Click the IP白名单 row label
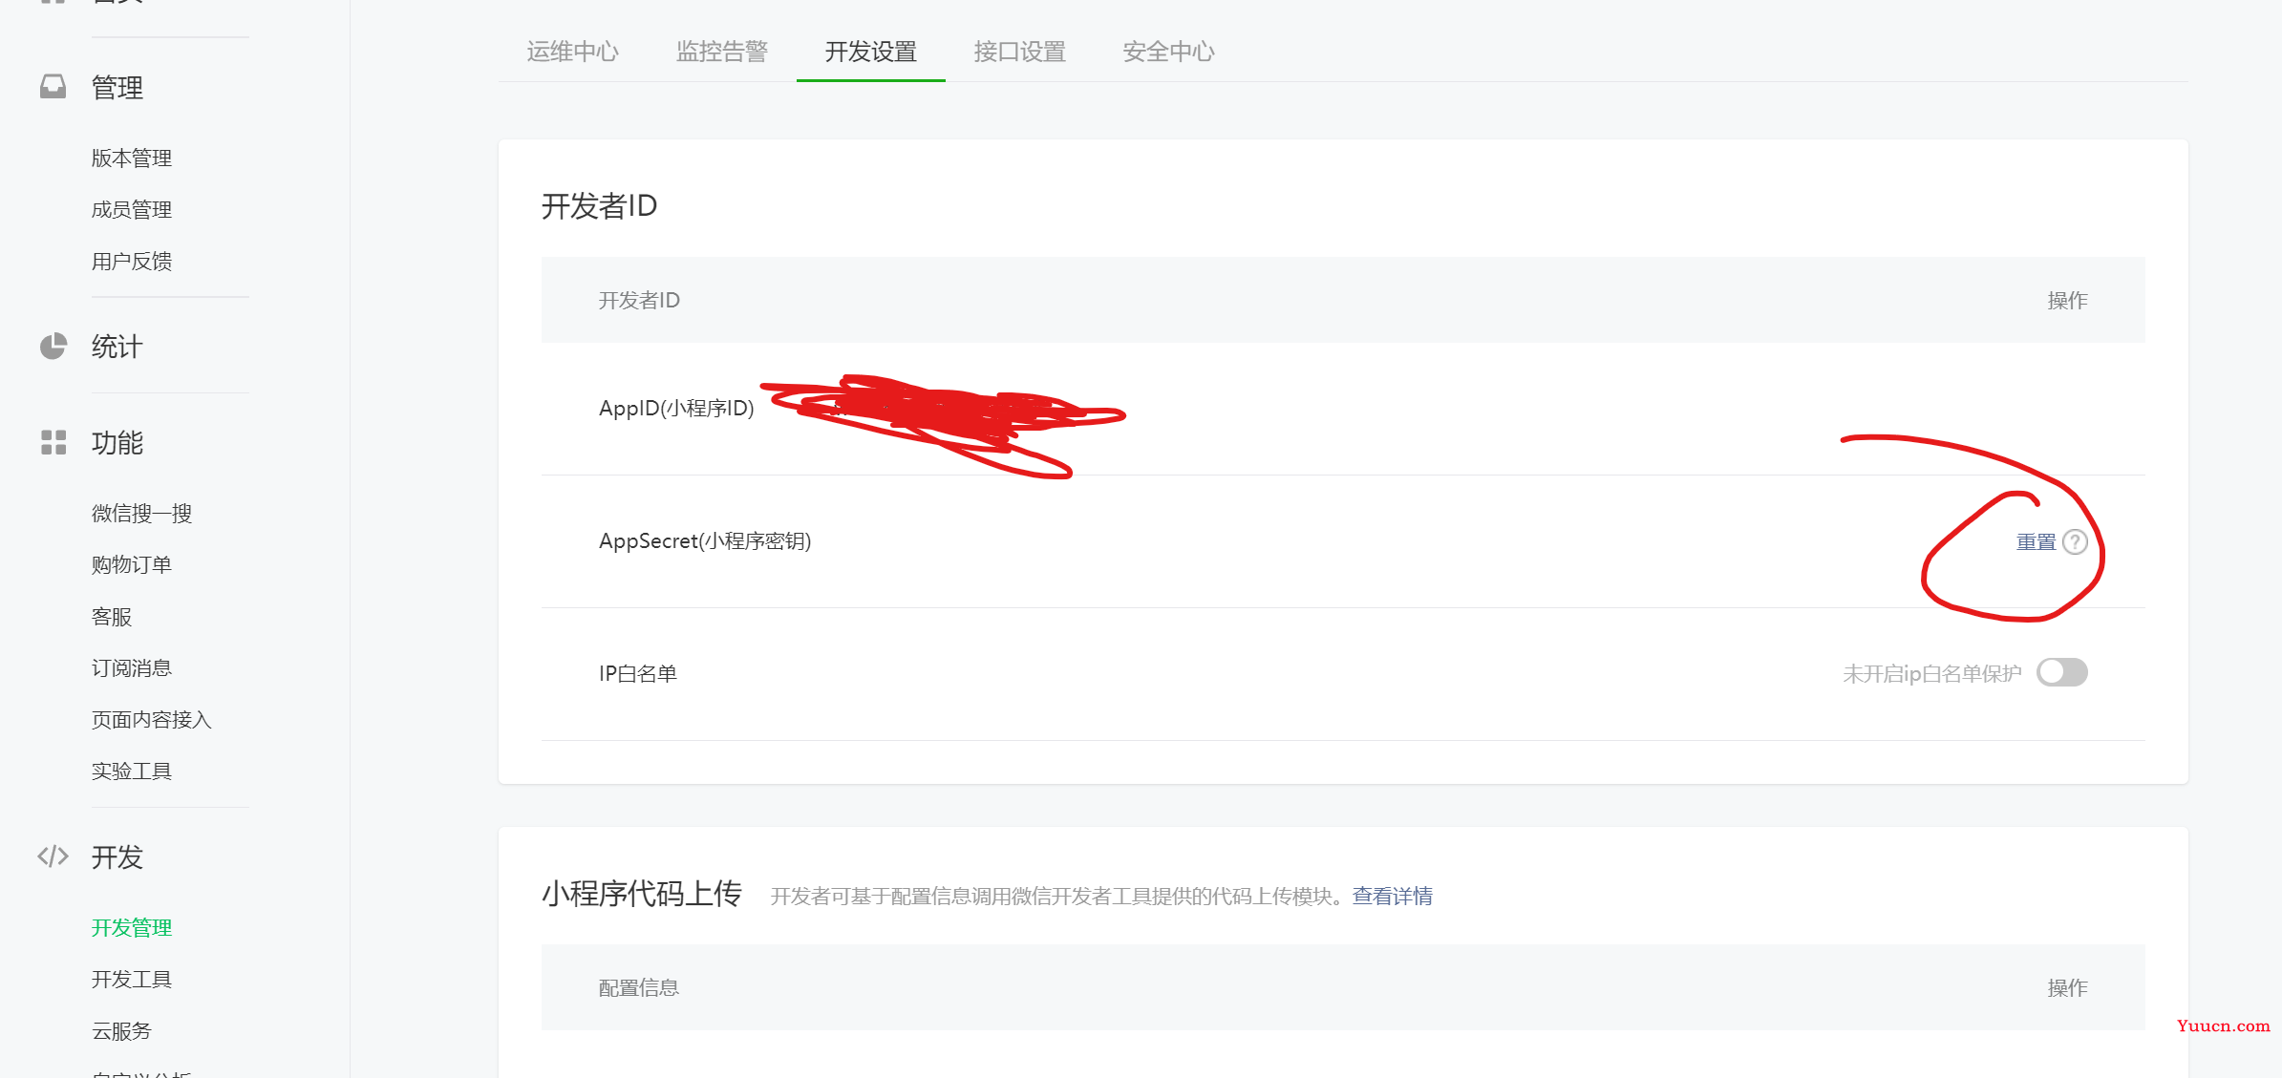Viewport: 2282px width, 1078px height. [x=638, y=674]
